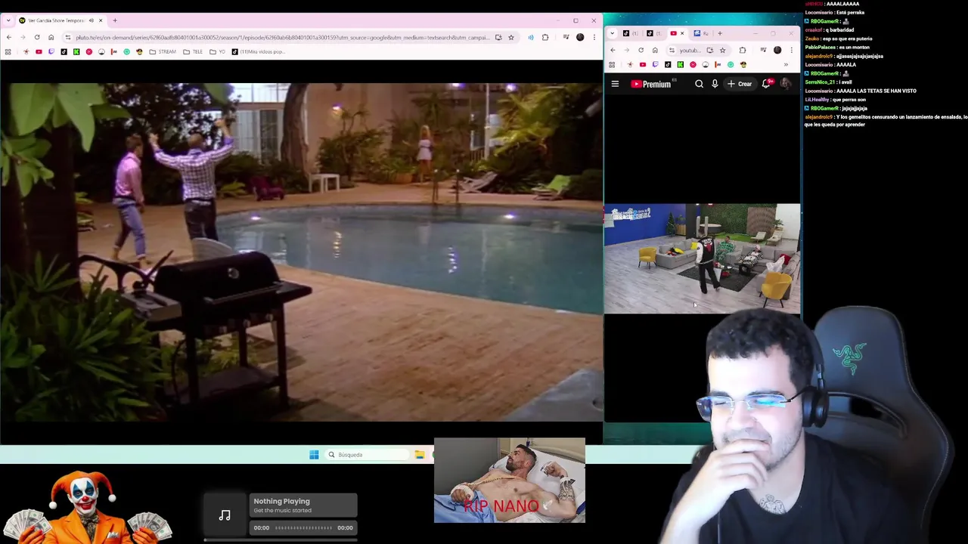Open media controls in the Pluto TV browser window
This screenshot has height=544, width=968.
pos(566,37)
